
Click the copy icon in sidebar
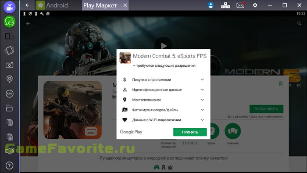point(10,123)
